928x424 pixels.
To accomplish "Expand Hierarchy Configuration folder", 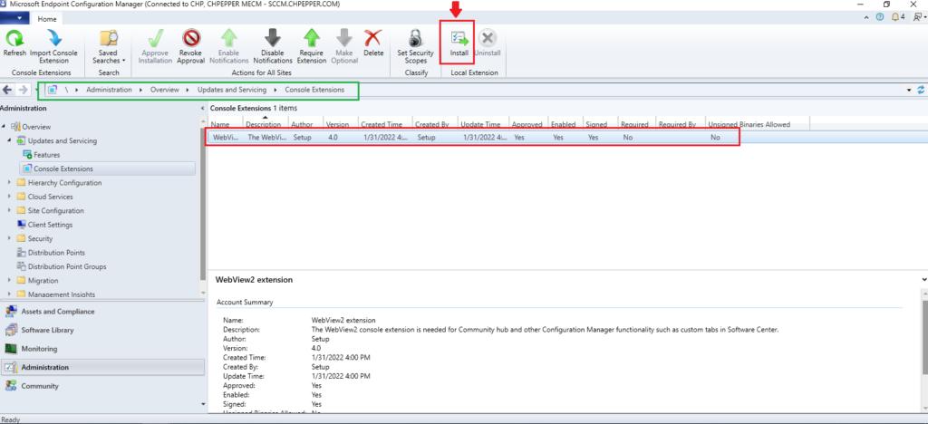I will (9, 183).
